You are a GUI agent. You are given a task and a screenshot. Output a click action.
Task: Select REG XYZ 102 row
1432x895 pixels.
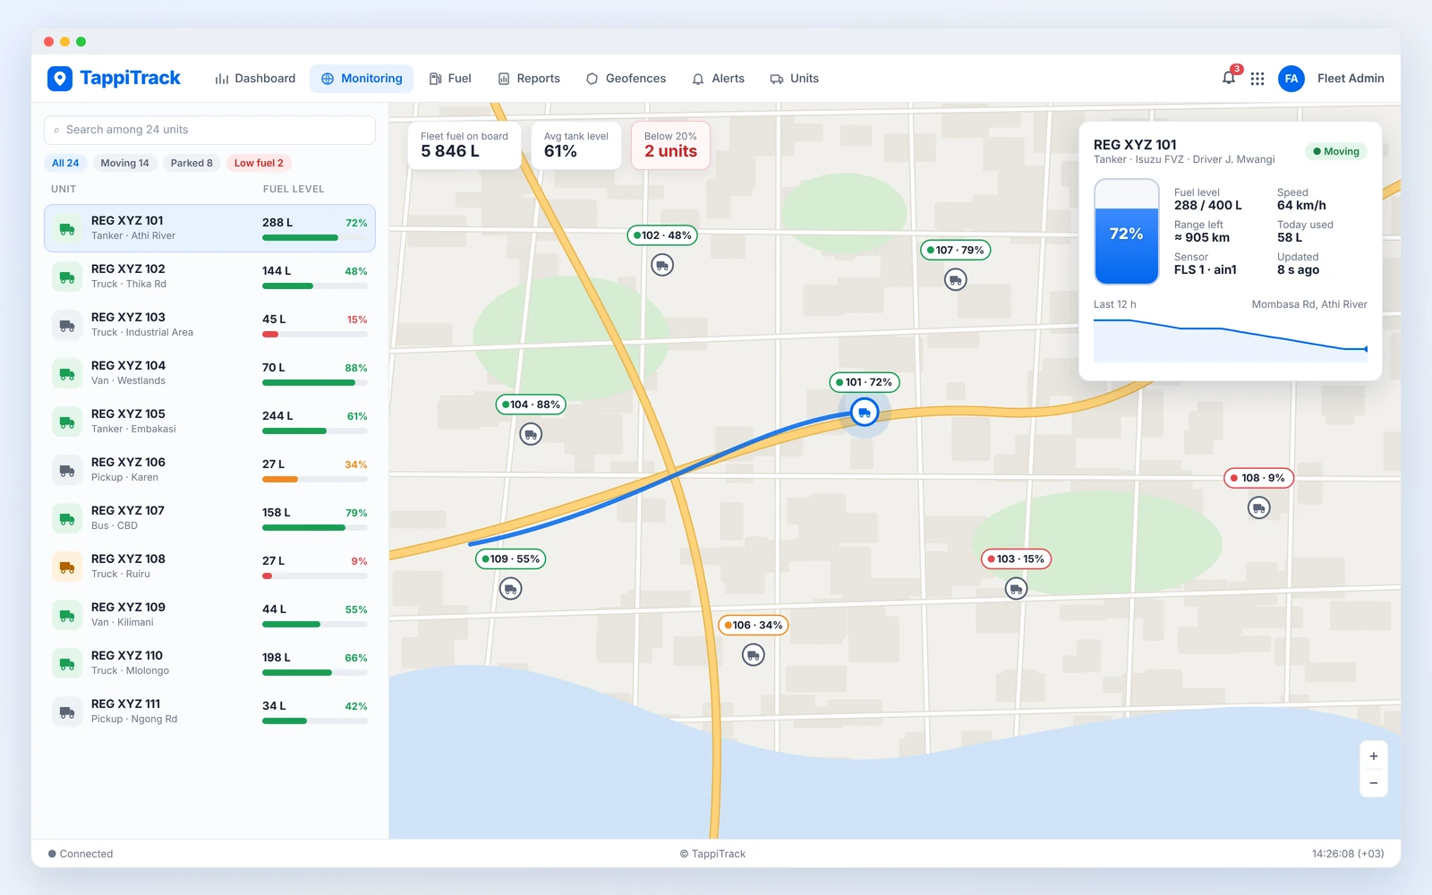tap(209, 277)
